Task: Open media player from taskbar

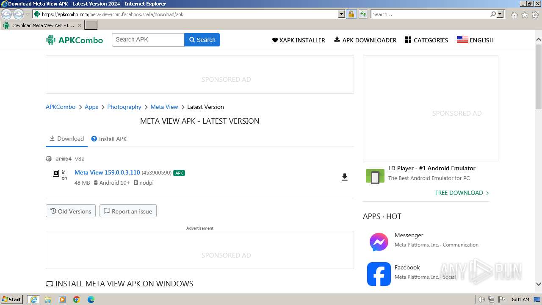Action: pos(62,299)
